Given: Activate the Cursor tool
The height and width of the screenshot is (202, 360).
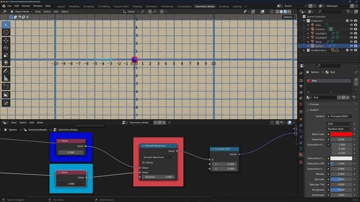Looking at the screenshot, I should pos(6,33).
